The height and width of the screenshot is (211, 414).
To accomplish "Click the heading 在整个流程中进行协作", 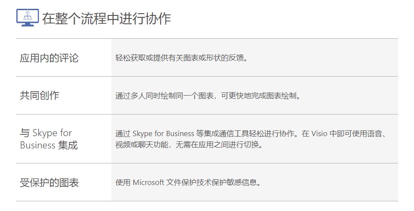I will [x=107, y=19].
